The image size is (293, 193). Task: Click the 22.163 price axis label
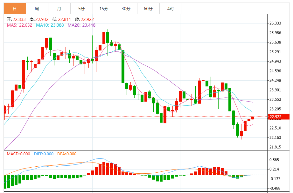[x=275, y=137]
